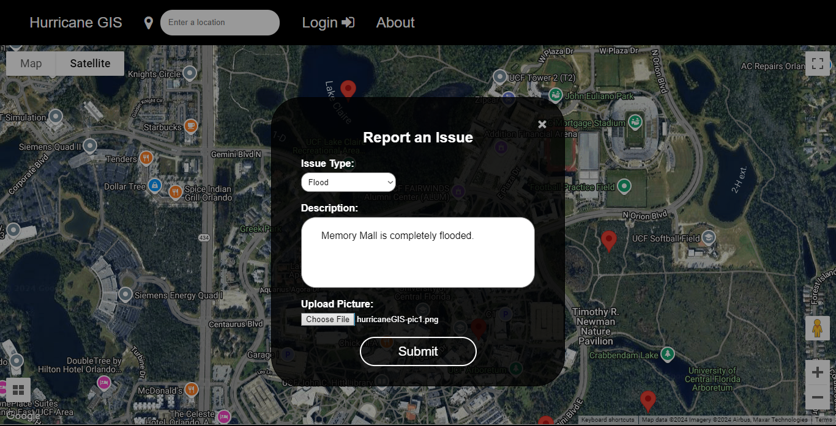Zoom in the map with plus button
The image size is (836, 426).
click(818, 372)
